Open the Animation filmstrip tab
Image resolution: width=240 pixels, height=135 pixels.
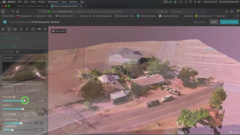pyautogui.click(x=33, y=29)
